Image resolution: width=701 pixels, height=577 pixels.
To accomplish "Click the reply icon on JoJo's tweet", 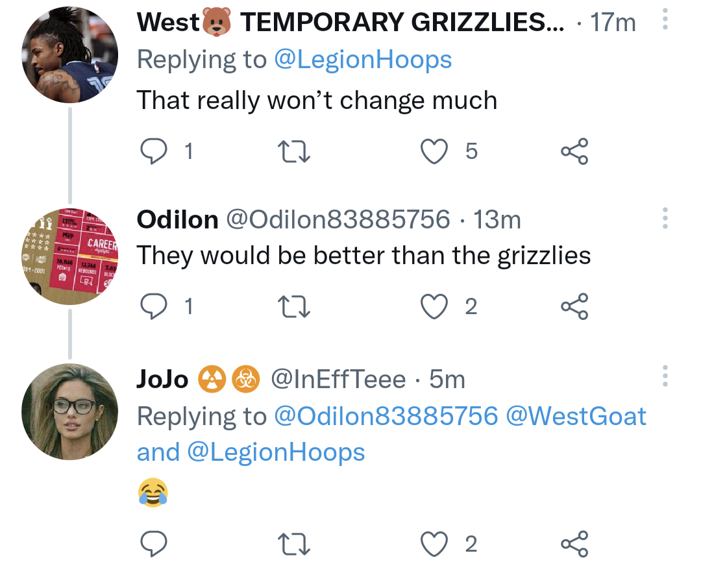I will click(154, 544).
